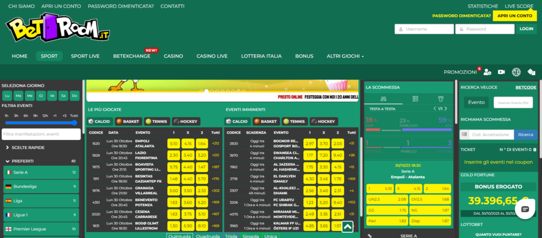
Task: Click the Username input field
Action: click(424, 29)
